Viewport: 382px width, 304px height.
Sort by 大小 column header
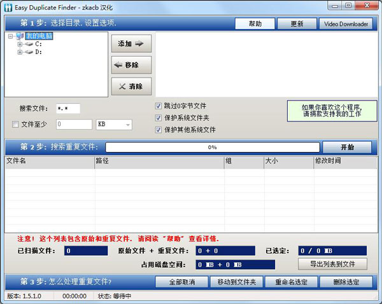tap(289, 162)
